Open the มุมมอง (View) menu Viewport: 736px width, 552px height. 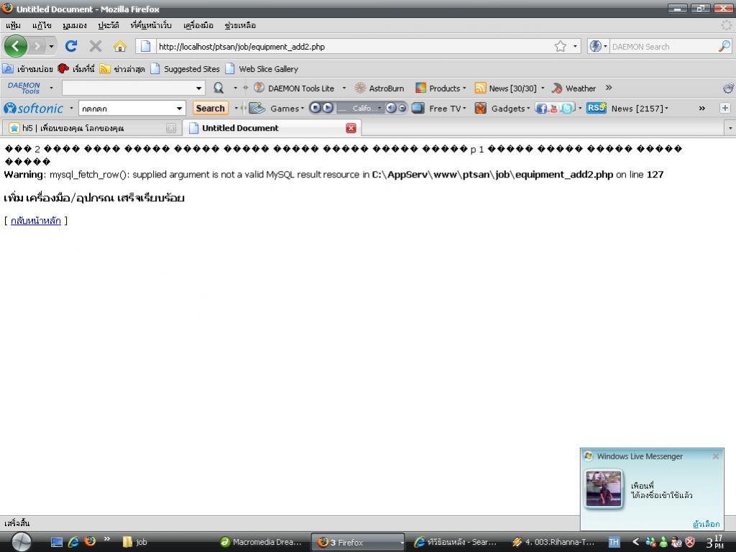[x=74, y=25]
